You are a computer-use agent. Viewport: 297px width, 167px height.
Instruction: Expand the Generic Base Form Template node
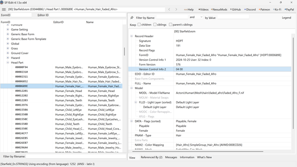[x=8, y=39]
